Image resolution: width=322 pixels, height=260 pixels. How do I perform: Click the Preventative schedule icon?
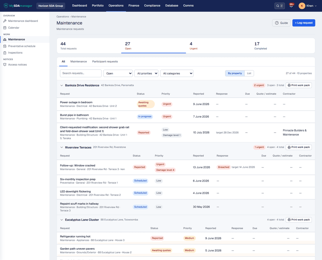point(5,46)
